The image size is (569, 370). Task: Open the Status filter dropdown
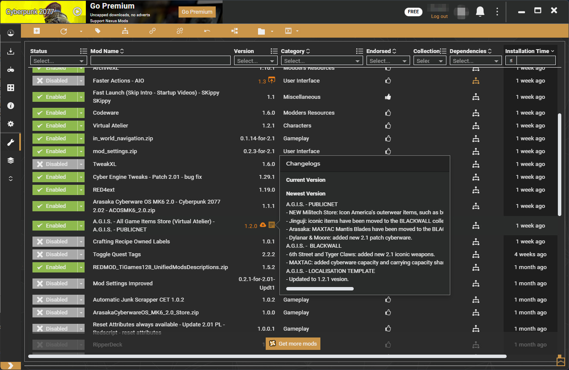tap(59, 61)
